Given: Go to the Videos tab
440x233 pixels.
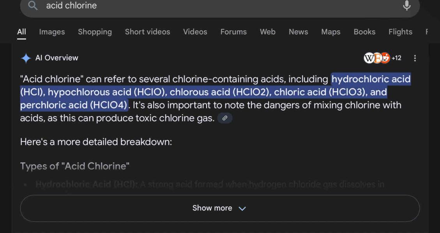Looking at the screenshot, I should pyautogui.click(x=195, y=32).
